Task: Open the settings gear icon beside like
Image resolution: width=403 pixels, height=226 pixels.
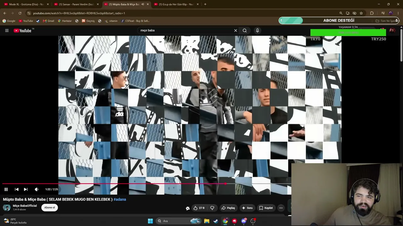Action: click(188, 208)
